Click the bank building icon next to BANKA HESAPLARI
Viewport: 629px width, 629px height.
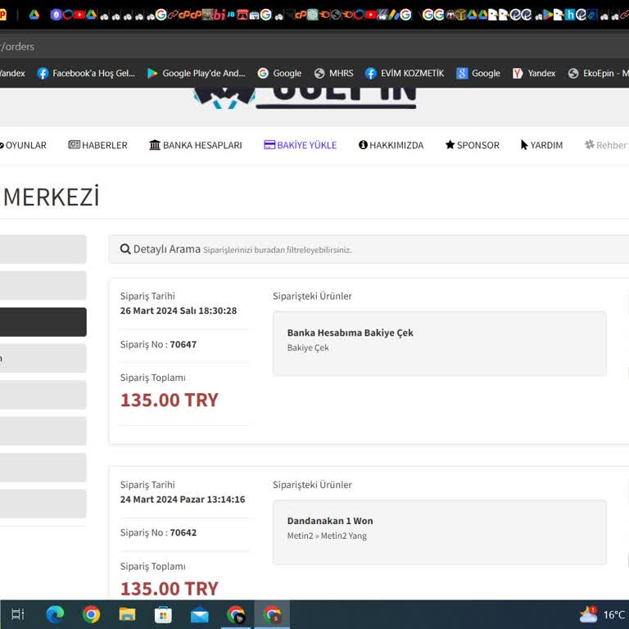coord(155,145)
